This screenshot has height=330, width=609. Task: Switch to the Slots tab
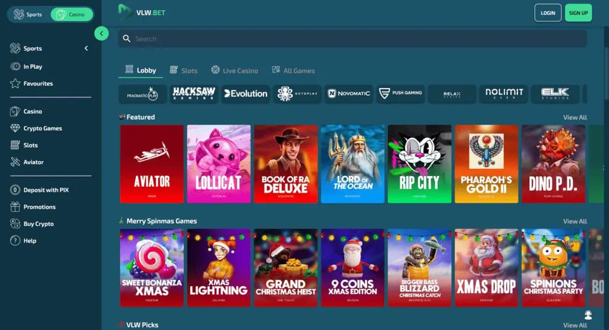[x=184, y=70]
